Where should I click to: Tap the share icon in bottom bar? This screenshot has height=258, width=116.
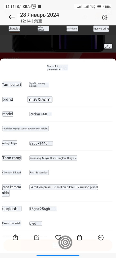click(x=15, y=237)
